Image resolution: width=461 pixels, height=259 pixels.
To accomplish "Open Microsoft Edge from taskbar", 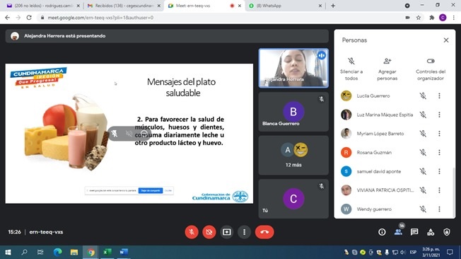I will pos(58,252).
